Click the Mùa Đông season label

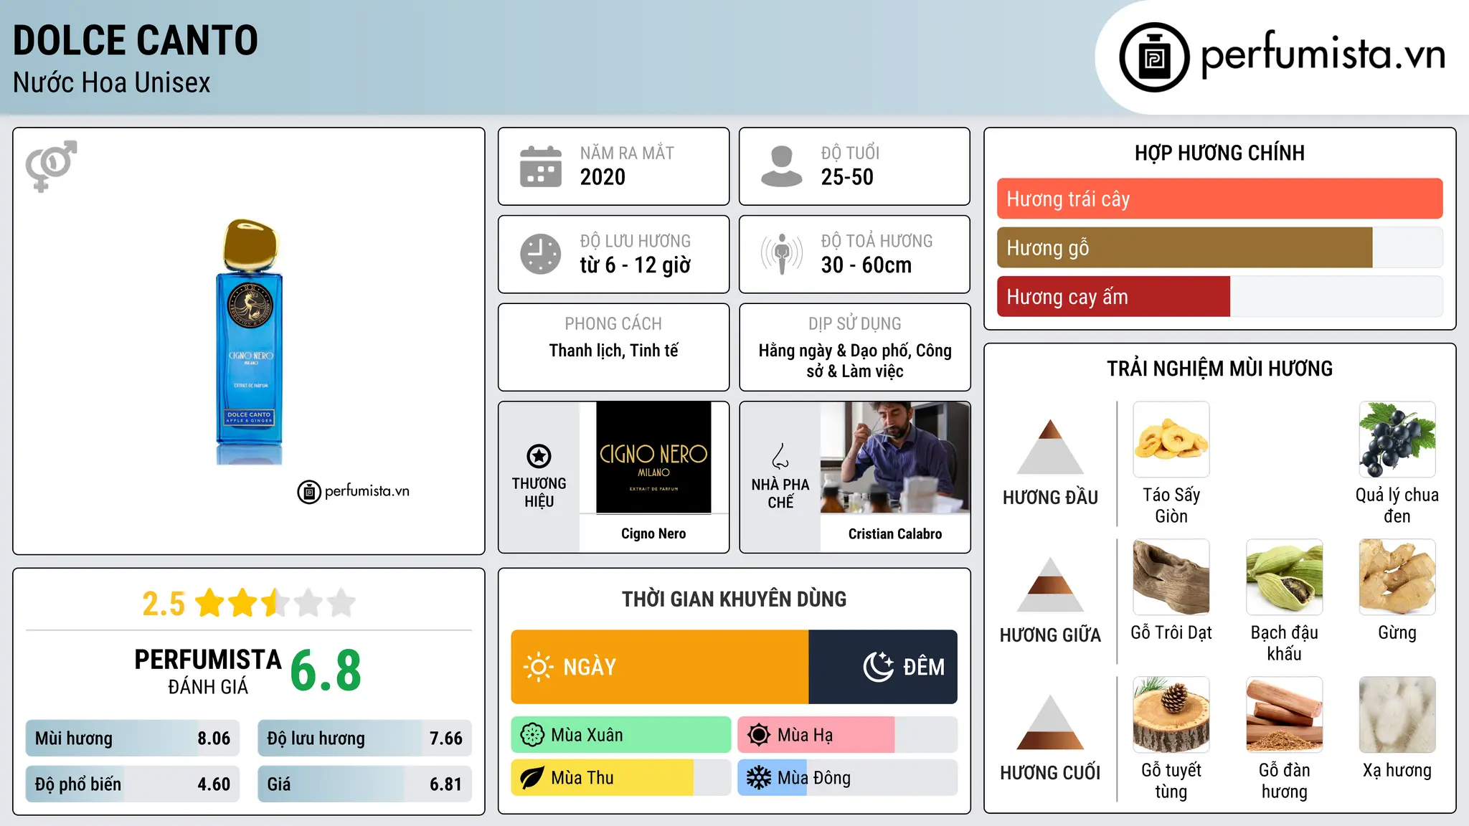814,778
